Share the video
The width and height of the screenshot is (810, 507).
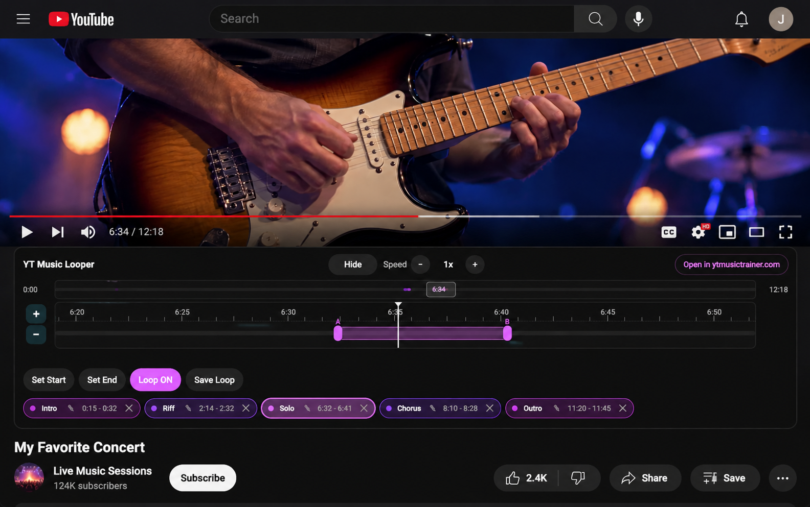pyautogui.click(x=645, y=478)
